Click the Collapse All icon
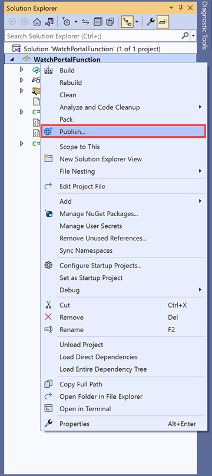Viewport: 212px width, 476px height. pyautogui.click(x=98, y=22)
